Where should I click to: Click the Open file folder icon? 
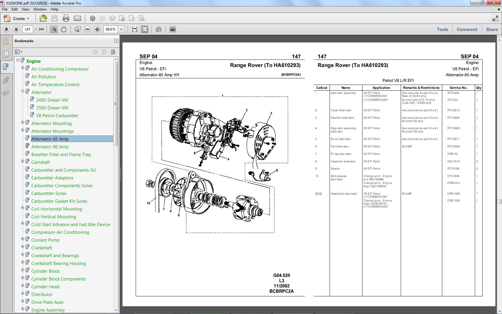tap(43, 19)
